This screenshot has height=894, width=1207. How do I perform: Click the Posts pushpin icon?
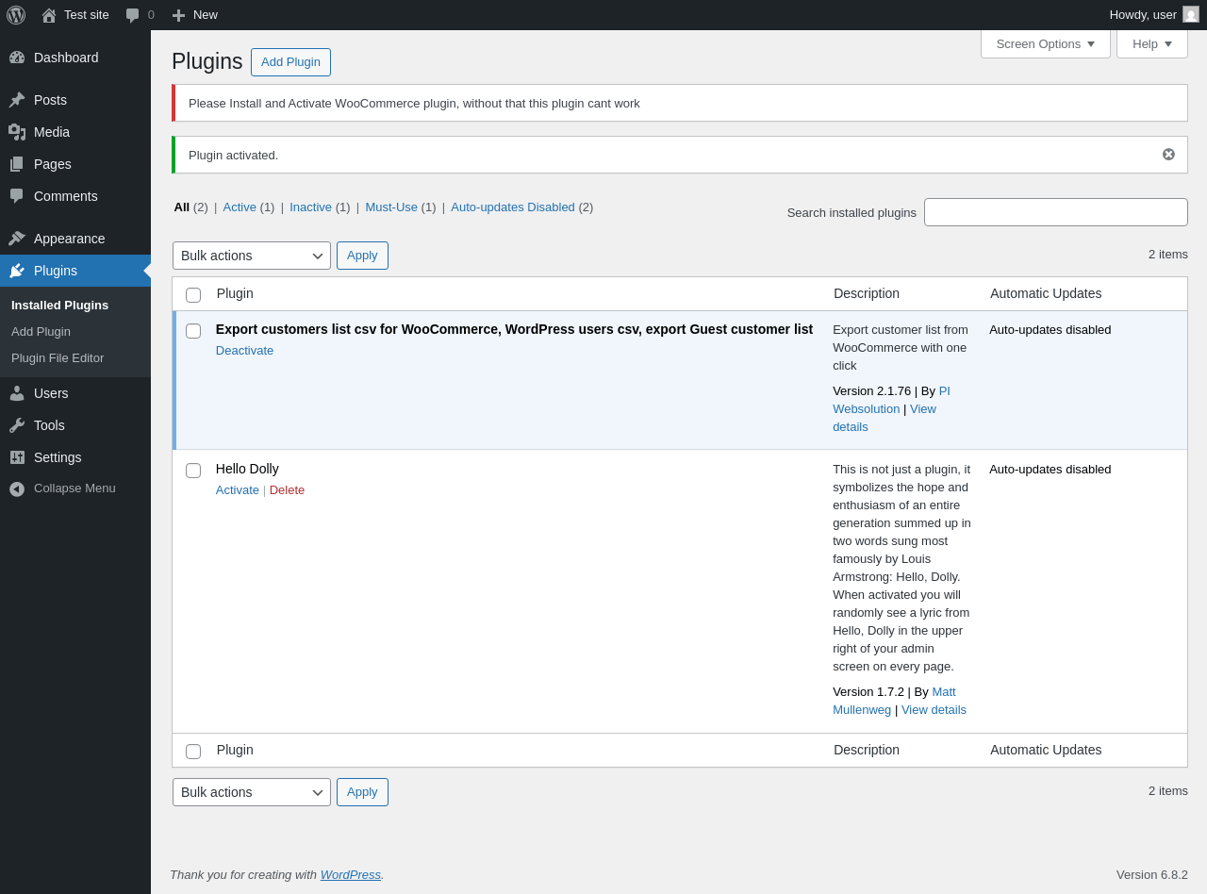pyautogui.click(x=17, y=100)
